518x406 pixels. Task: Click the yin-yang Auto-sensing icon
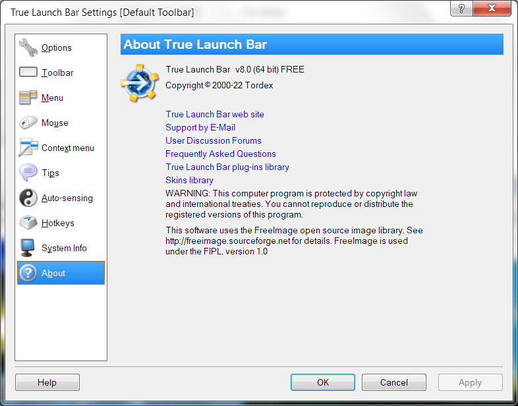click(28, 198)
